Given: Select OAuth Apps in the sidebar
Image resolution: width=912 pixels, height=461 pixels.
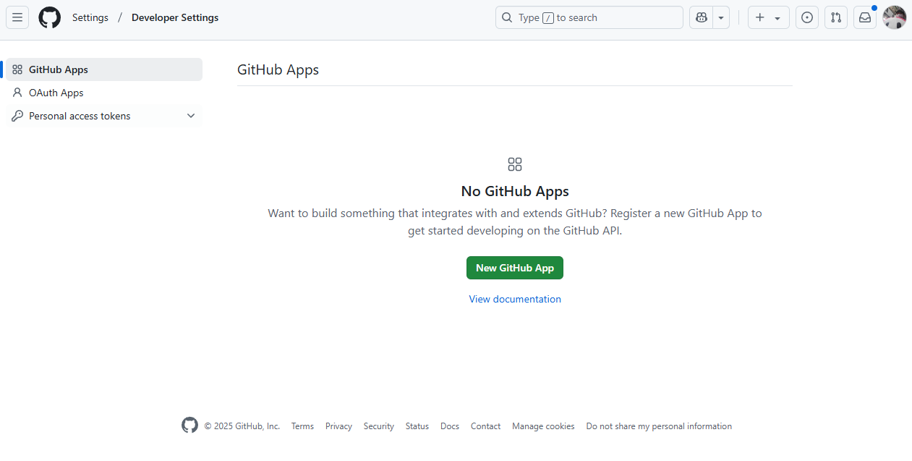Looking at the screenshot, I should click(104, 93).
